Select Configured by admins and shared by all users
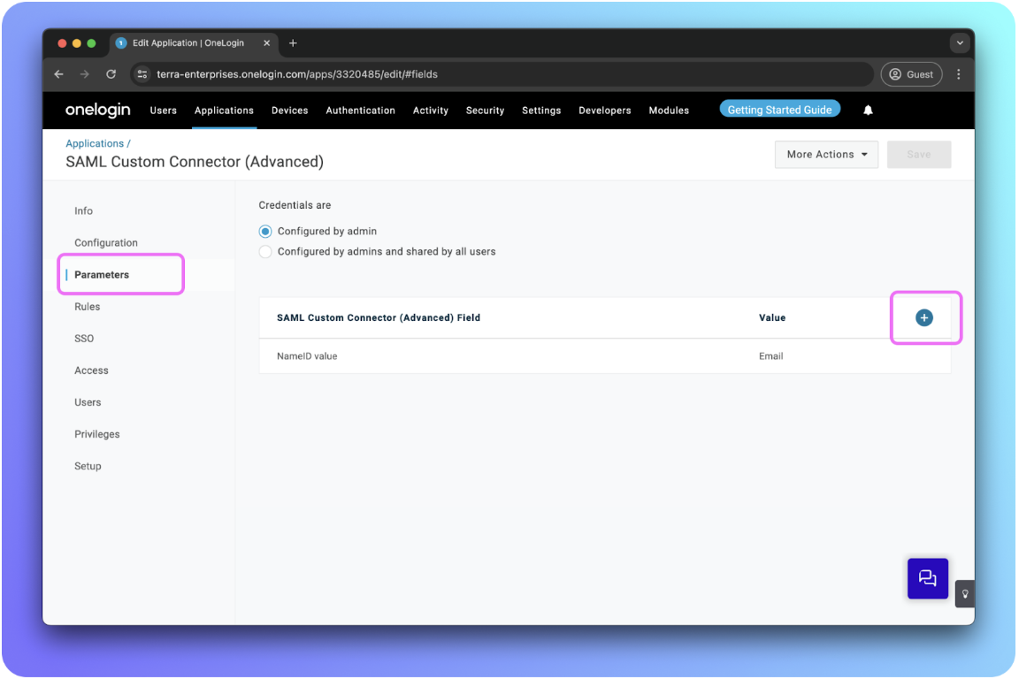The width and height of the screenshot is (1019, 679). pyautogui.click(x=265, y=251)
